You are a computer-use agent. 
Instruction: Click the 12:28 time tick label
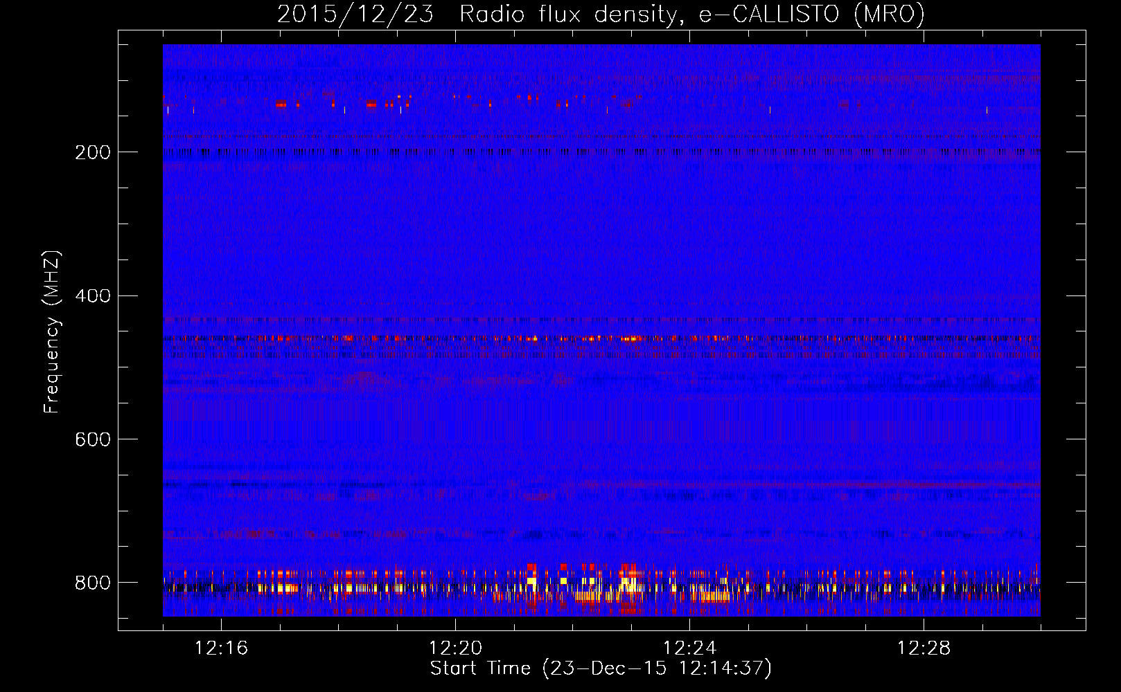click(924, 648)
